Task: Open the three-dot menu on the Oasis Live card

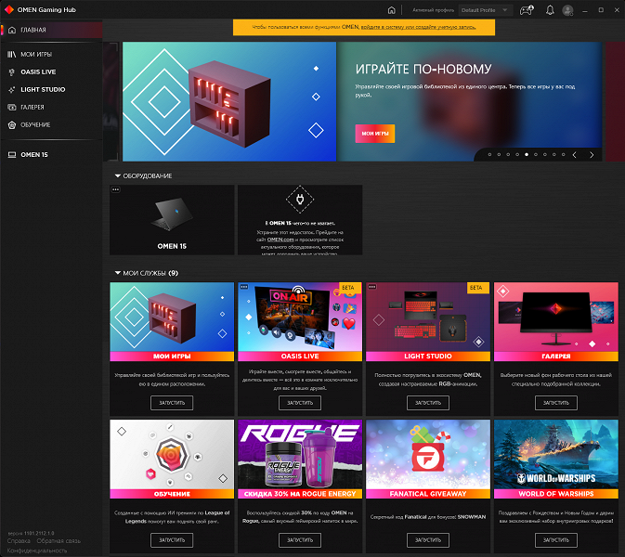Action: (244, 287)
